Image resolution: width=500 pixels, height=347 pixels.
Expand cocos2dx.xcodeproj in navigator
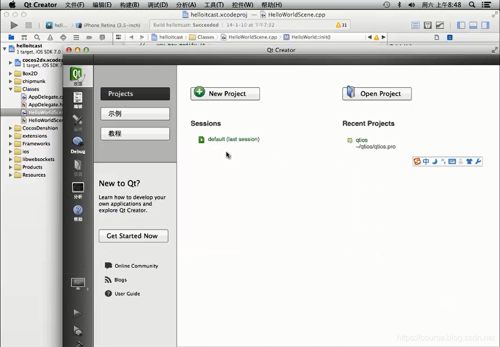coord(11,62)
